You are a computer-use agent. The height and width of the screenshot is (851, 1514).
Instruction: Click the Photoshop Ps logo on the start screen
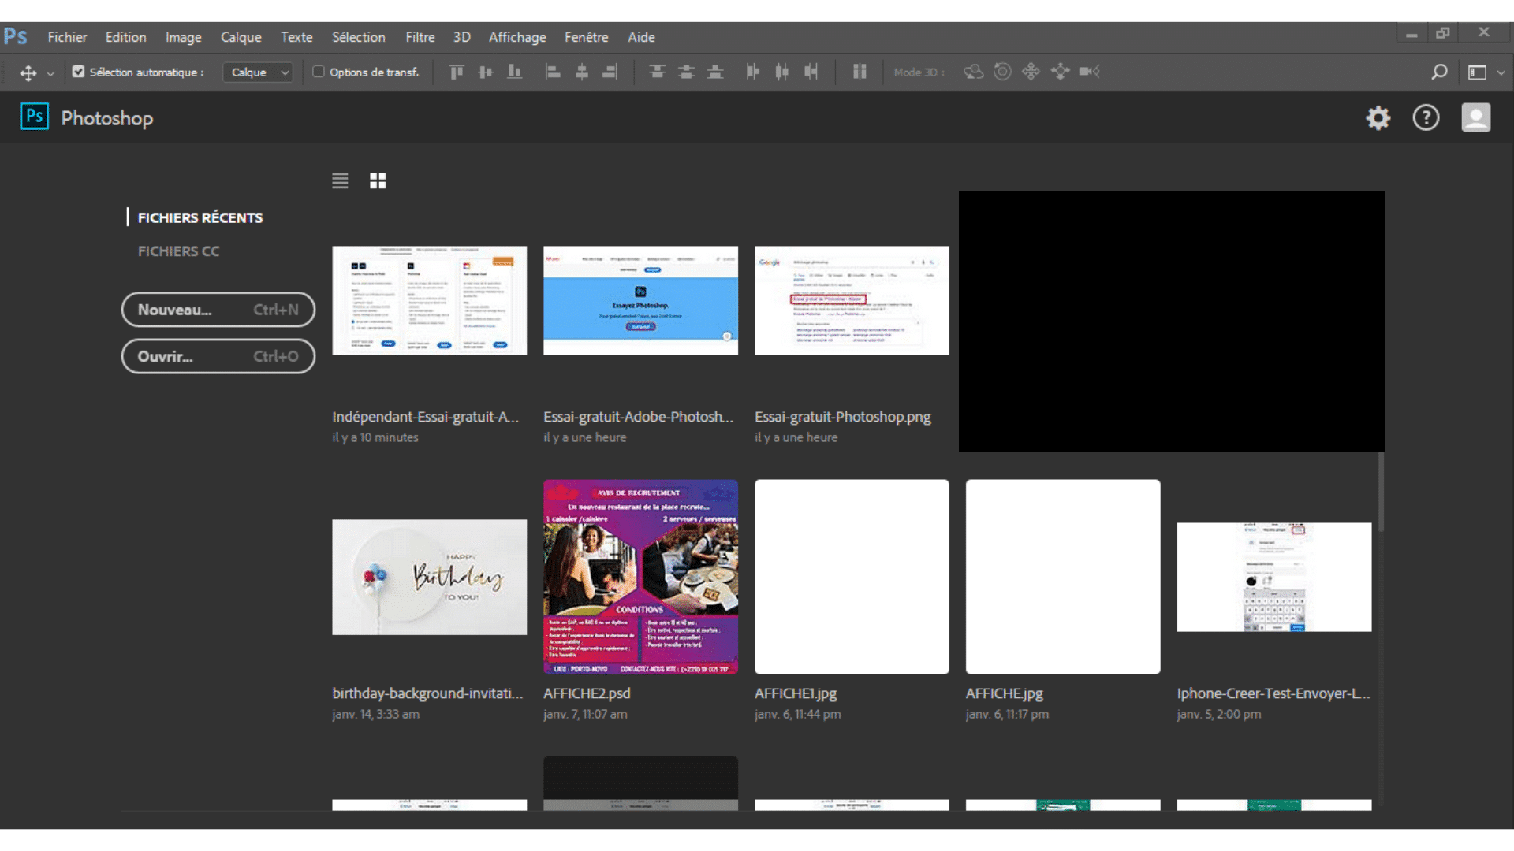point(34,117)
